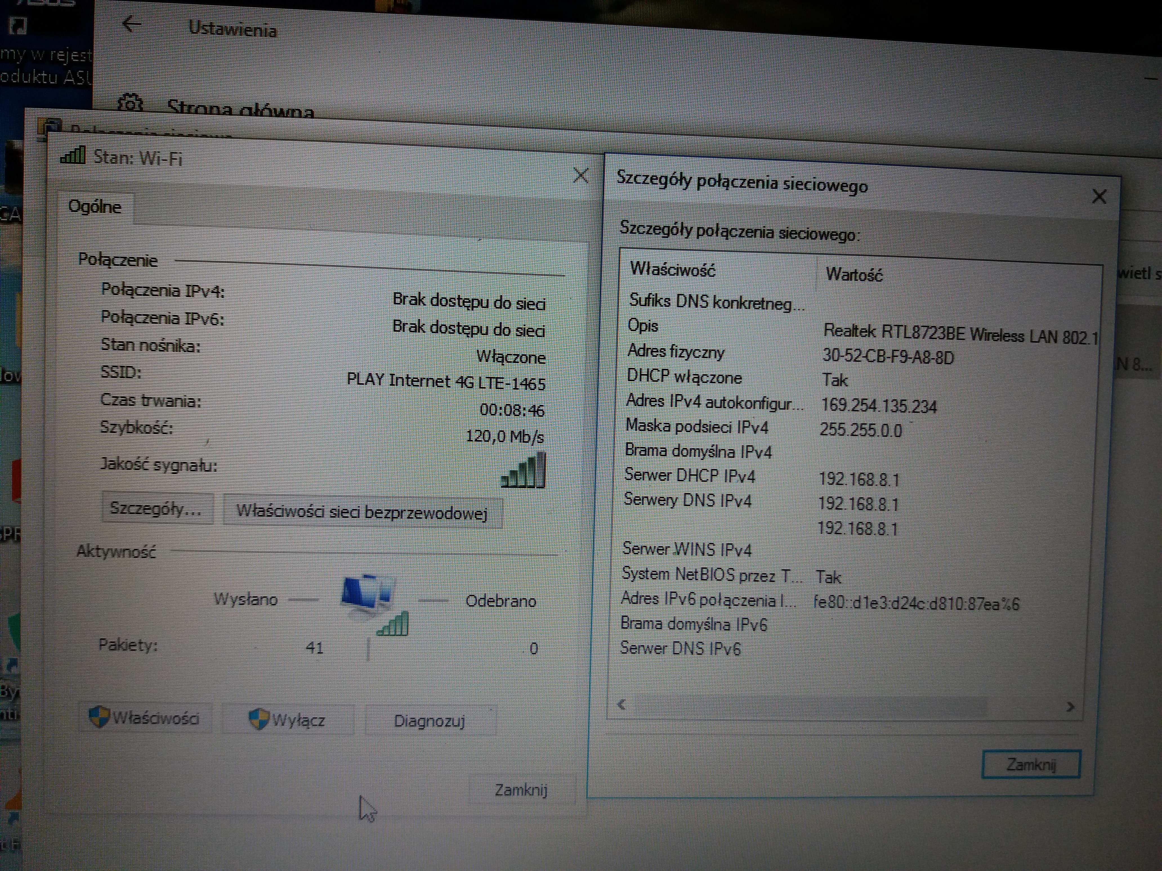1162x871 pixels.
Task: Click the Wysłano packets count 41
Action: 314,648
